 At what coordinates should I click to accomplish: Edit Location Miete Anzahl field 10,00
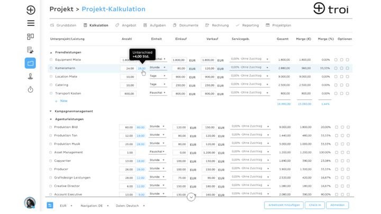[x=128, y=77]
